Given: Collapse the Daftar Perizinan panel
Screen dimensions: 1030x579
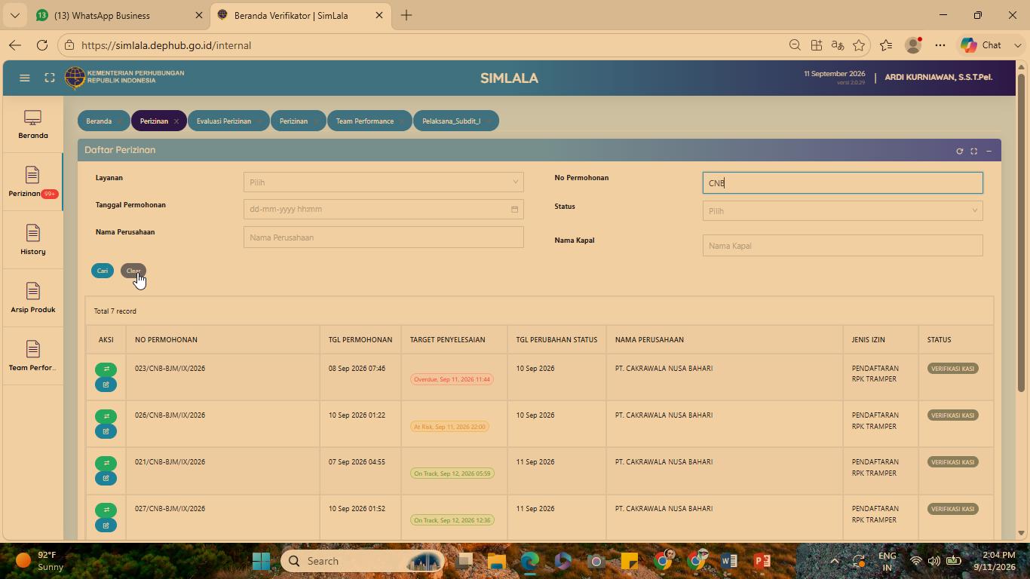Looking at the screenshot, I should 989,151.
